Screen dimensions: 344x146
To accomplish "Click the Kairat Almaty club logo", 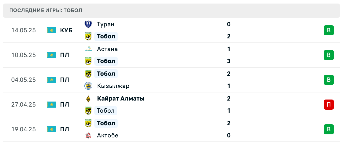I will (88, 99).
